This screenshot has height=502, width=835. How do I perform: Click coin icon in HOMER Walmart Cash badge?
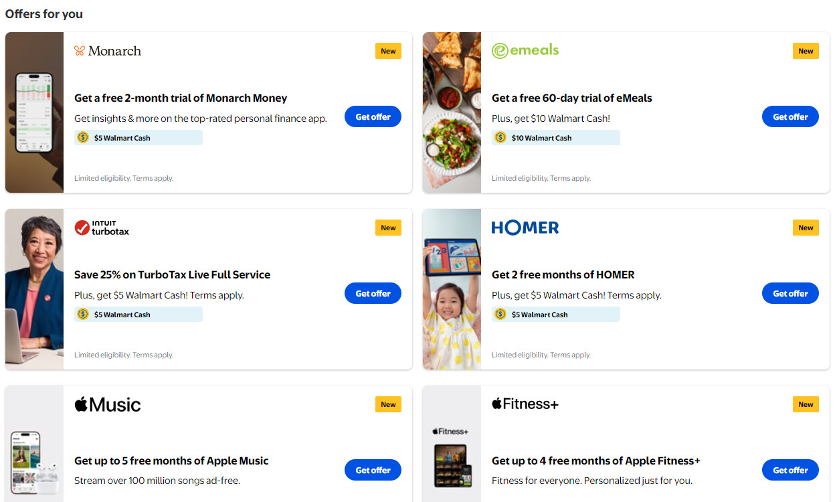[500, 315]
